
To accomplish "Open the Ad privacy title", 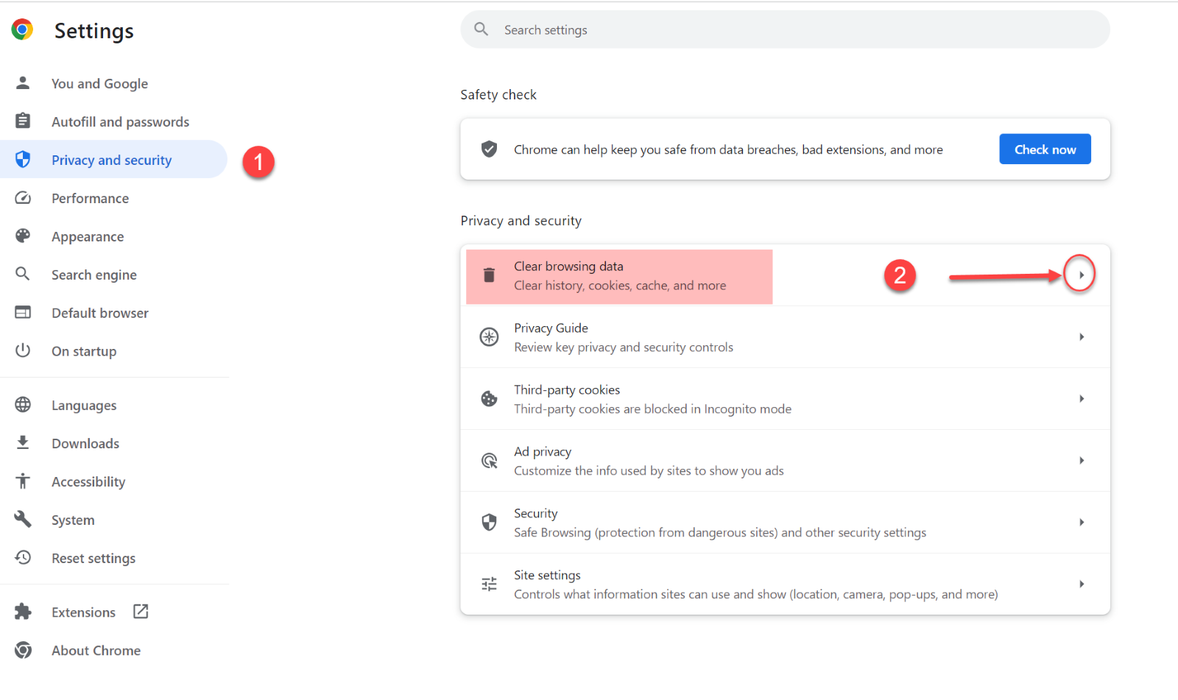I will click(543, 451).
